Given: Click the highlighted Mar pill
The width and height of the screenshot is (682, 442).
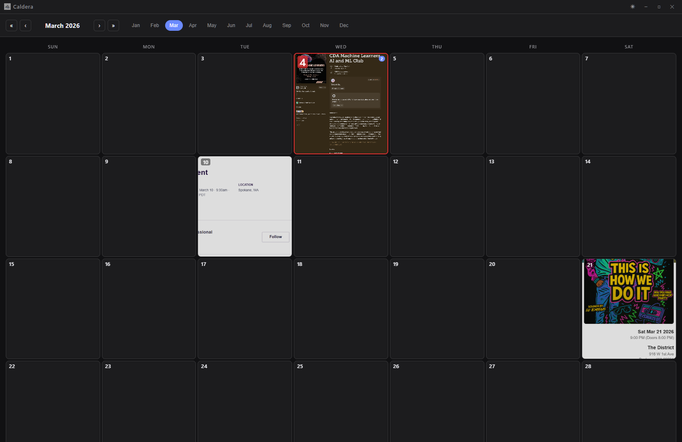Looking at the screenshot, I should tap(174, 25).
